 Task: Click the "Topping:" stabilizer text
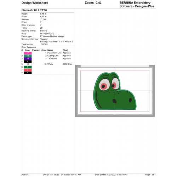click(x=44, y=39)
